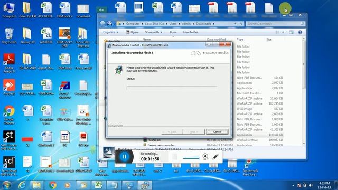Select the January-19 folder icon
The width and height of the screenshot is (338, 190).
[x=27, y=36]
